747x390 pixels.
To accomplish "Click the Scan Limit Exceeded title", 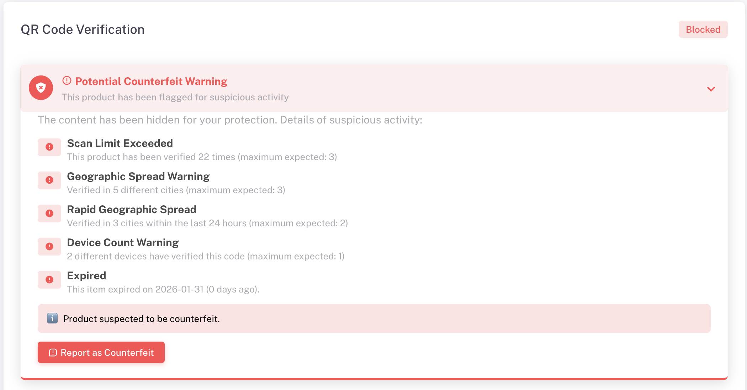I will tap(120, 143).
